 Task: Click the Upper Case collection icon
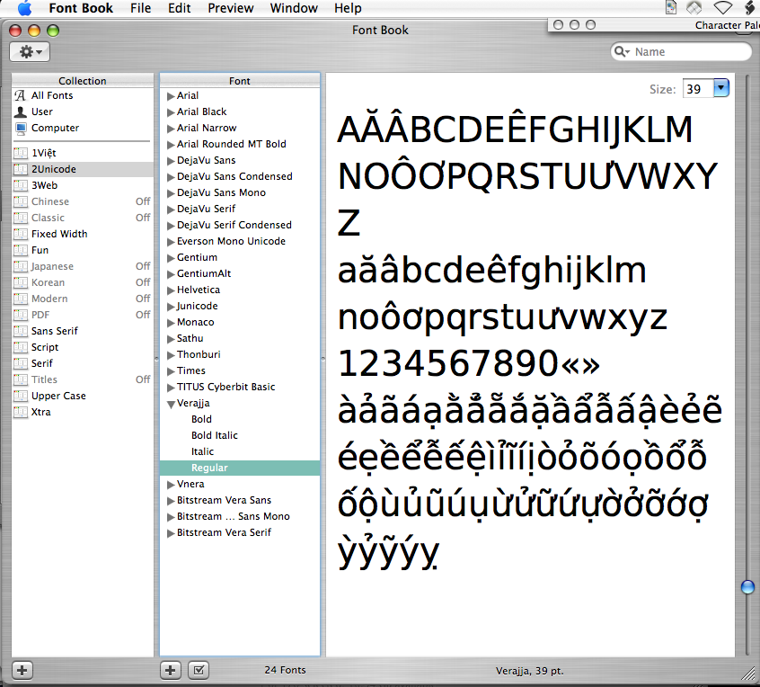[21, 396]
